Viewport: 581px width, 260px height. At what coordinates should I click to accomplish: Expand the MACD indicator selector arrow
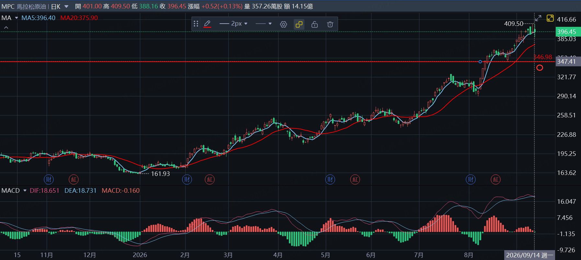25,190
